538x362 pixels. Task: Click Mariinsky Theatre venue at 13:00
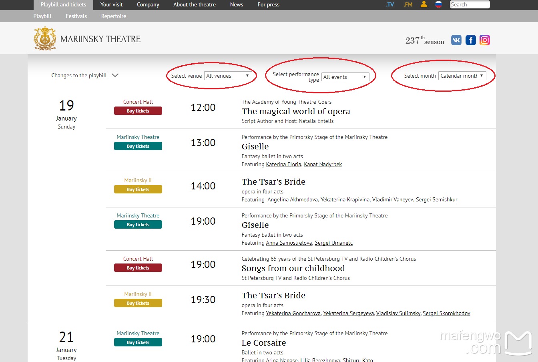138,137
